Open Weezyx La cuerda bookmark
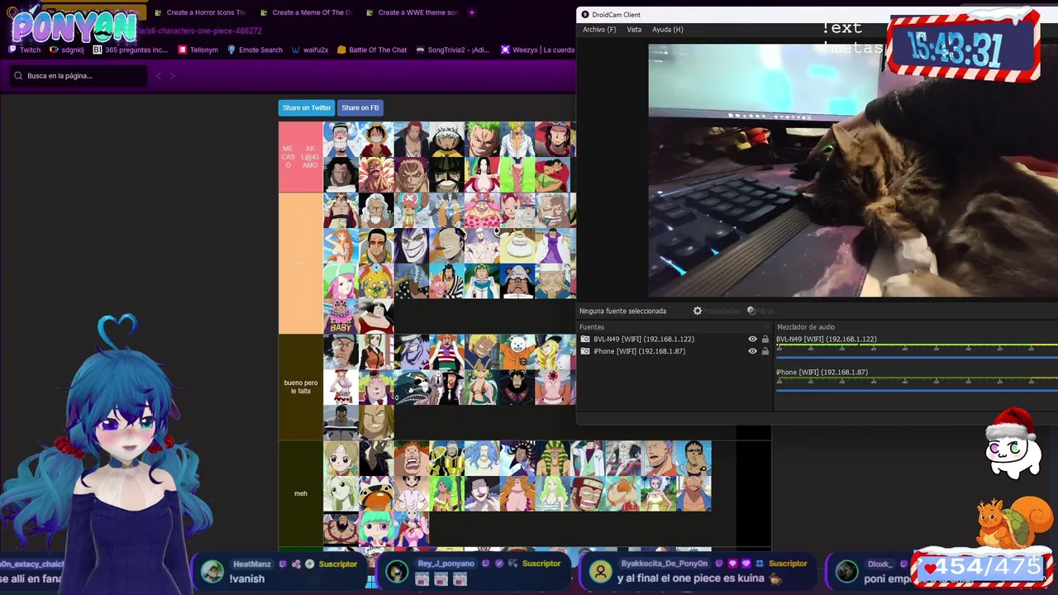 [x=537, y=50]
